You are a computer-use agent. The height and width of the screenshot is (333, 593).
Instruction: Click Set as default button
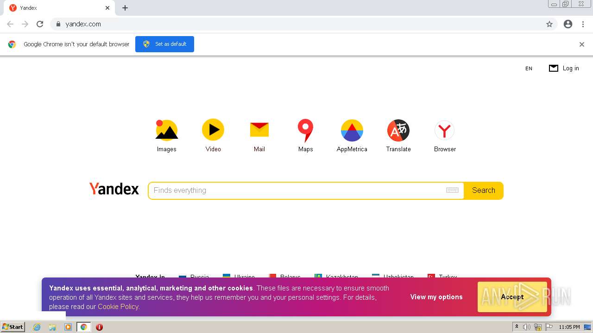coord(164,44)
